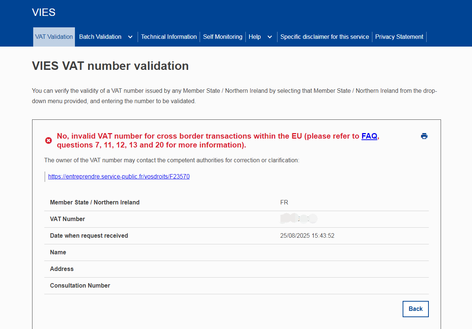Open the VAT Validation tab
Screen dimensions: 472x329
click(54, 37)
